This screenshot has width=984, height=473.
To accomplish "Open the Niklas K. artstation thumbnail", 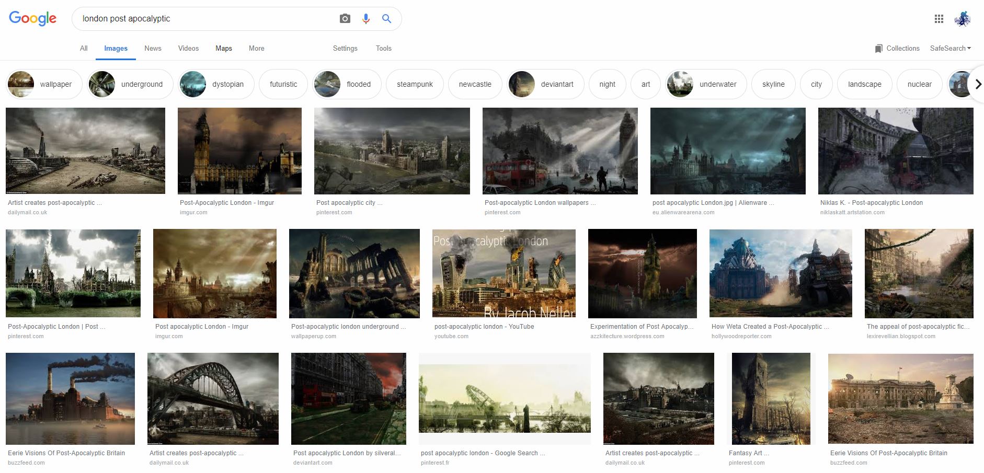I will (x=896, y=151).
